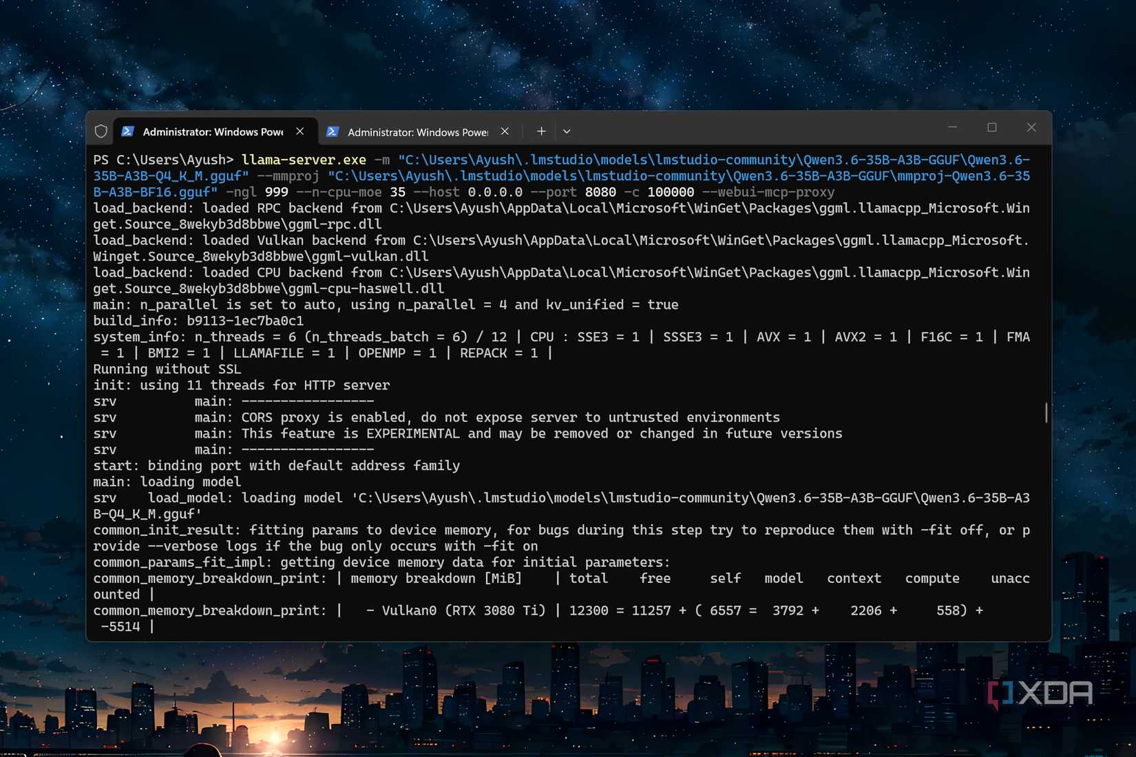Image resolution: width=1136 pixels, height=757 pixels.
Task: Open a new terminal tab with the plus button
Action: pyautogui.click(x=542, y=131)
